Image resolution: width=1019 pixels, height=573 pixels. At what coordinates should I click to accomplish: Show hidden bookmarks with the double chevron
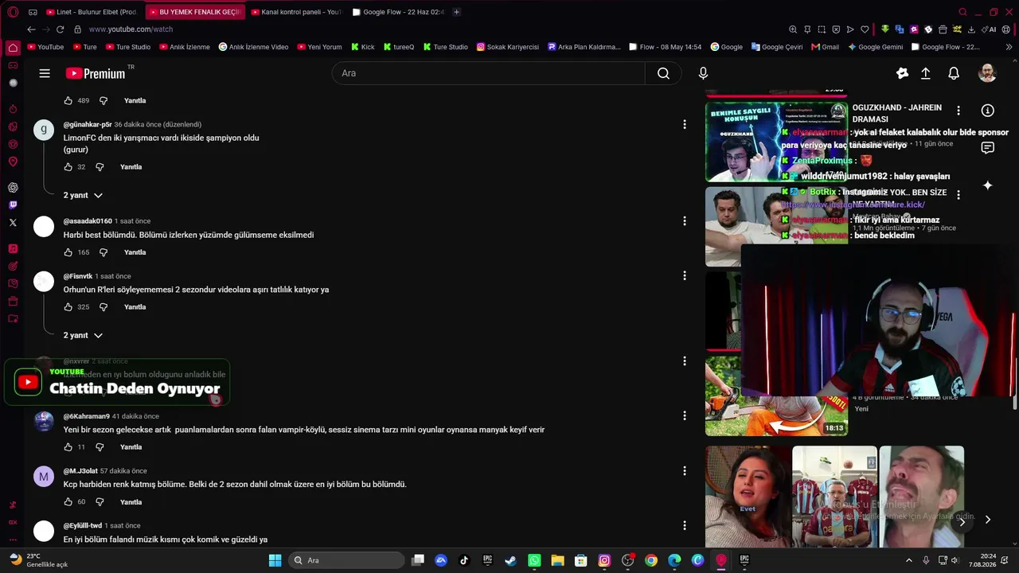coord(1009,47)
